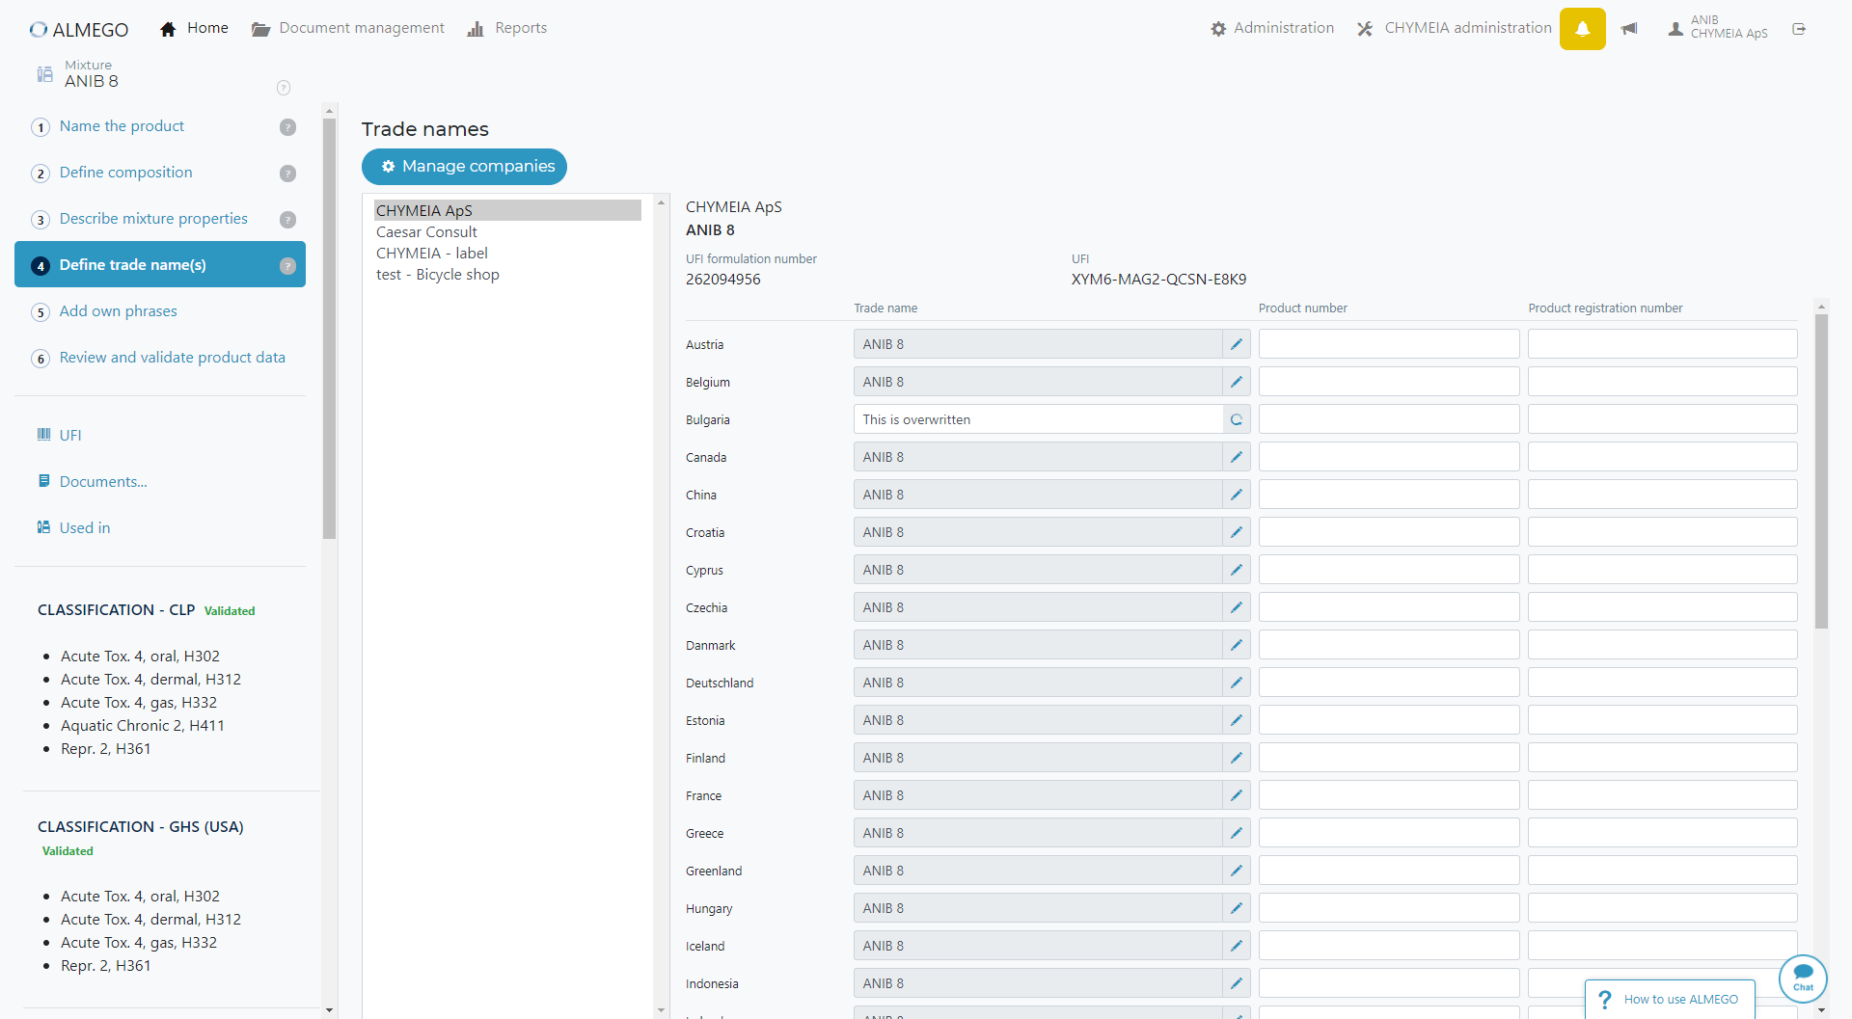Open Document management menu
This screenshot has height=1019, width=1852.
[348, 28]
